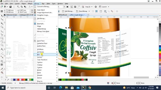Select the Rectangle tool
161x90 pixels.
pyautogui.click(x=2, y=38)
